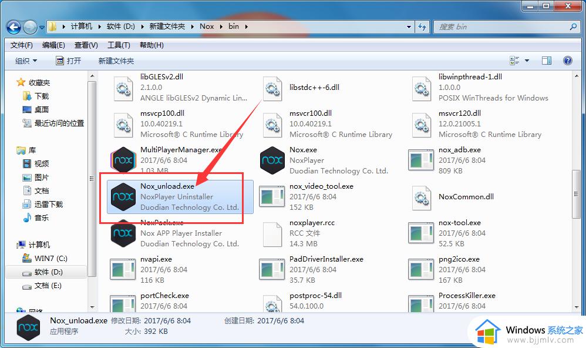
Task: Open the 编辑(E) menu
Action: tap(53, 45)
